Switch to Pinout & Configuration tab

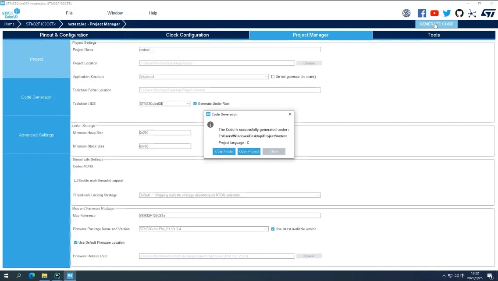pos(64,35)
